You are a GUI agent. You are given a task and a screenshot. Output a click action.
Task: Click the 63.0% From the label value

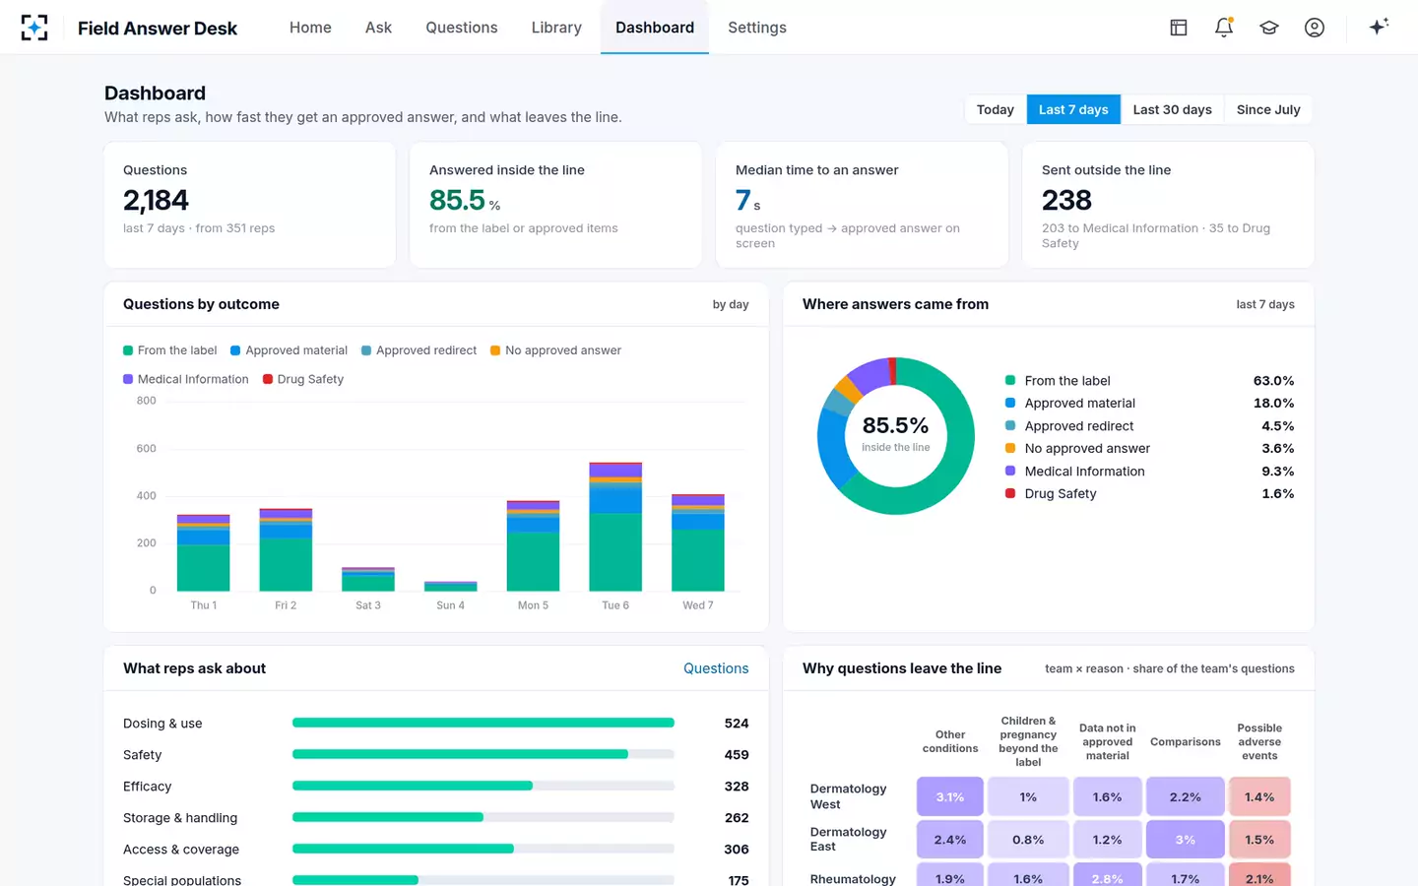1273,381
